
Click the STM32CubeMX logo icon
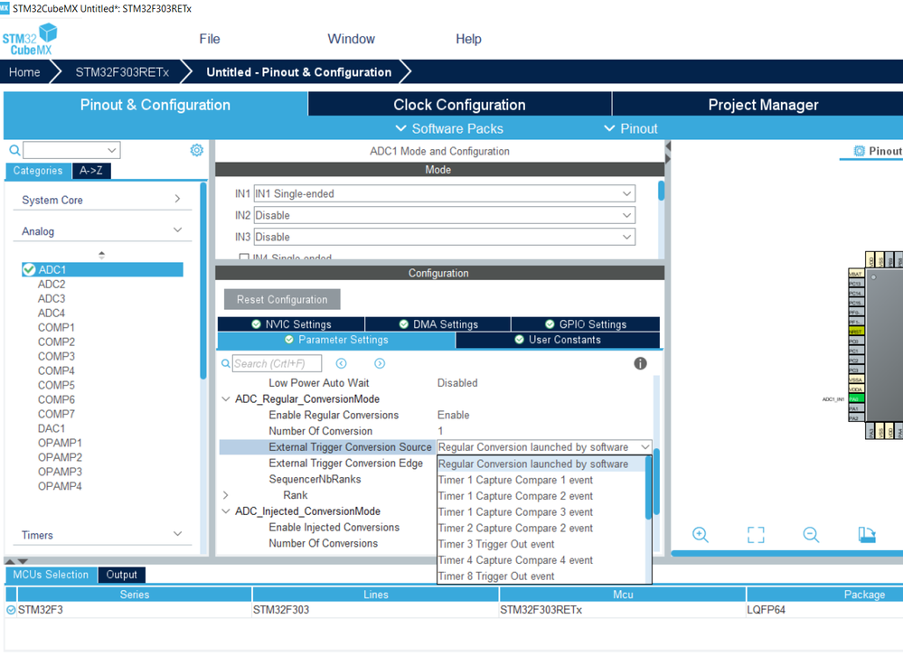click(x=30, y=39)
